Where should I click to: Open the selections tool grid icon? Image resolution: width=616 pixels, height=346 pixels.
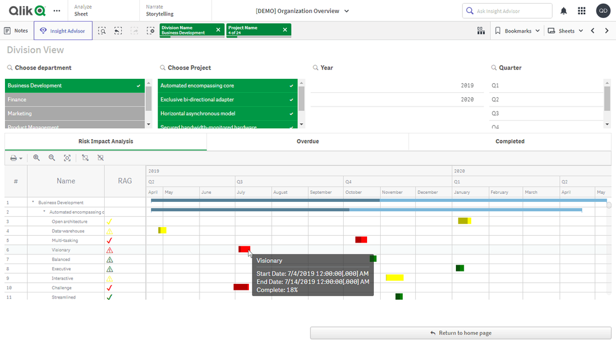(x=481, y=31)
